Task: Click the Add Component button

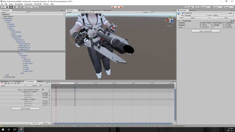Action: point(206,31)
